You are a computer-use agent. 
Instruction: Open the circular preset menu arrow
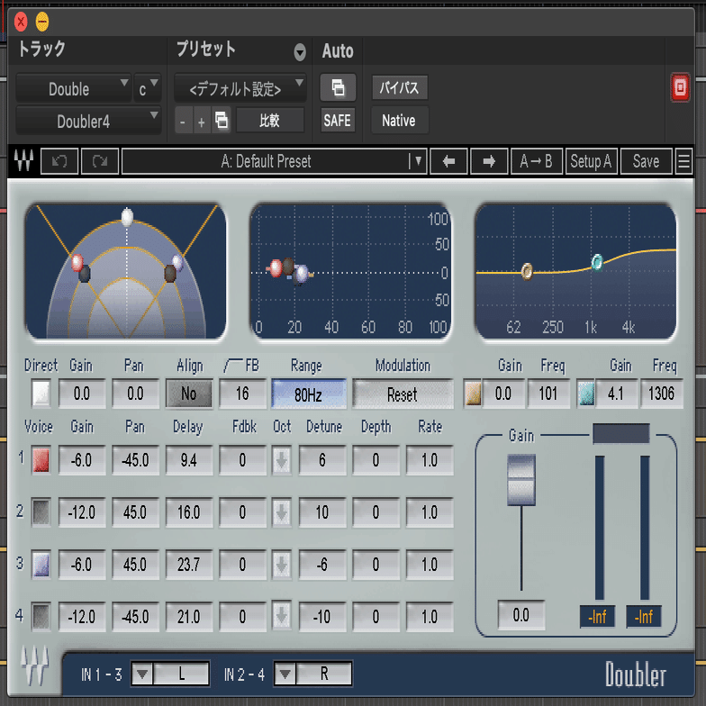(300, 52)
